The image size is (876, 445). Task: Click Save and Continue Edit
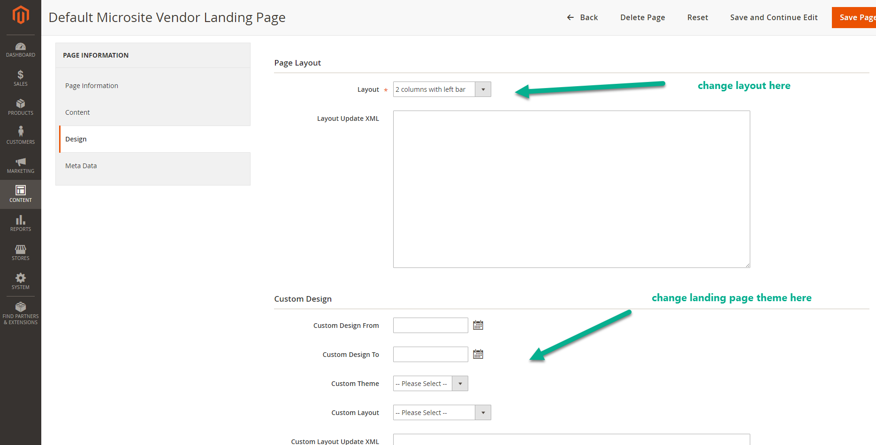pos(774,17)
